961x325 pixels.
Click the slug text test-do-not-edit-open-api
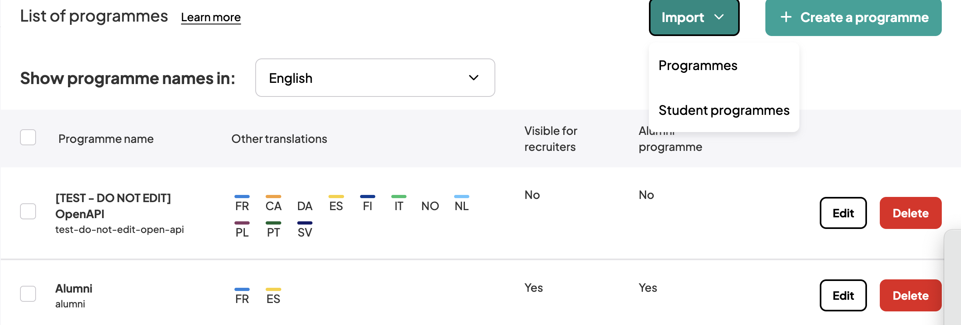[120, 229]
